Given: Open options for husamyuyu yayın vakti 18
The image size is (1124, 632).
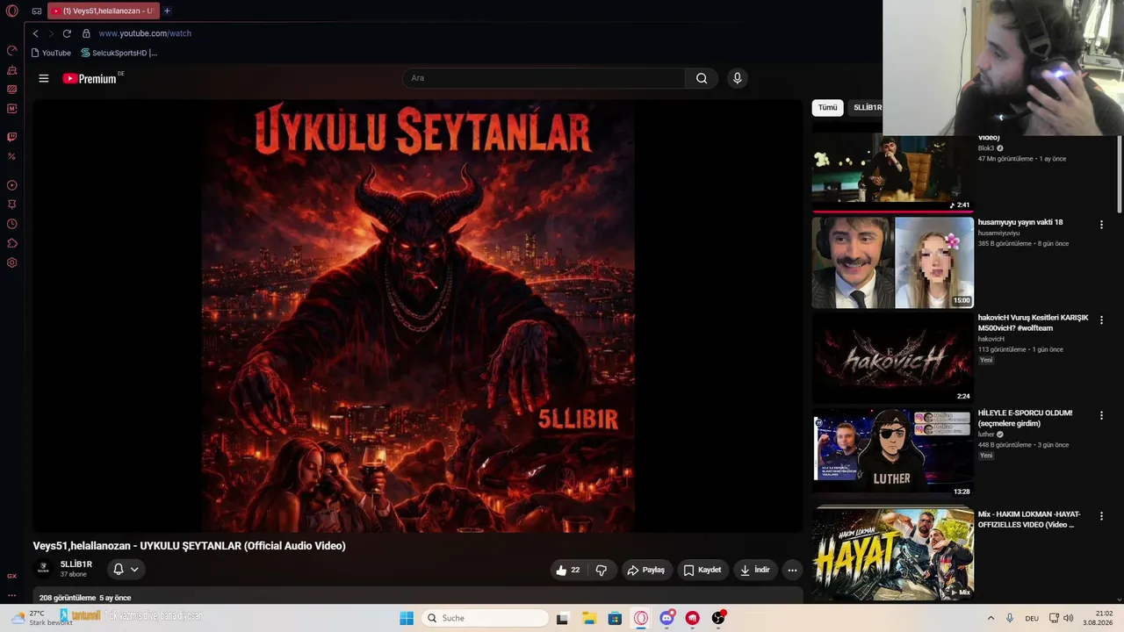Looking at the screenshot, I should 1101,225.
